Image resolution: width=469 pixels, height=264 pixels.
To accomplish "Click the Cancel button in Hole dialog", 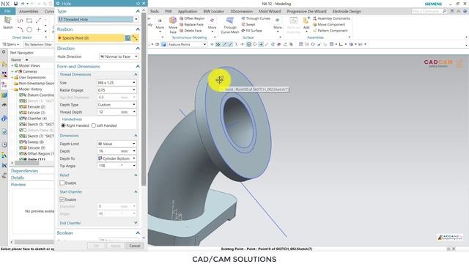I will [135, 246].
